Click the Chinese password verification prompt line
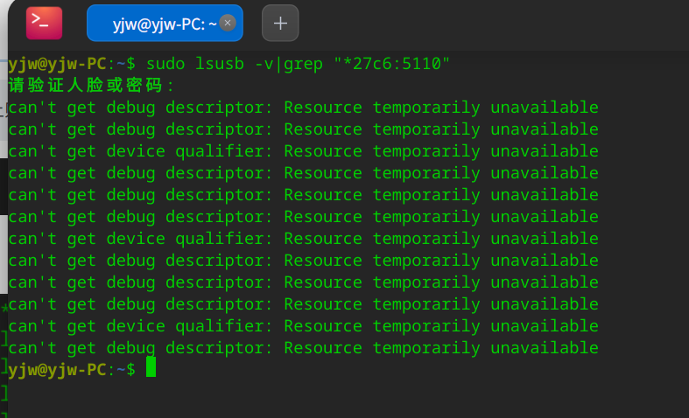Image resolution: width=689 pixels, height=418 pixels. pos(91,86)
